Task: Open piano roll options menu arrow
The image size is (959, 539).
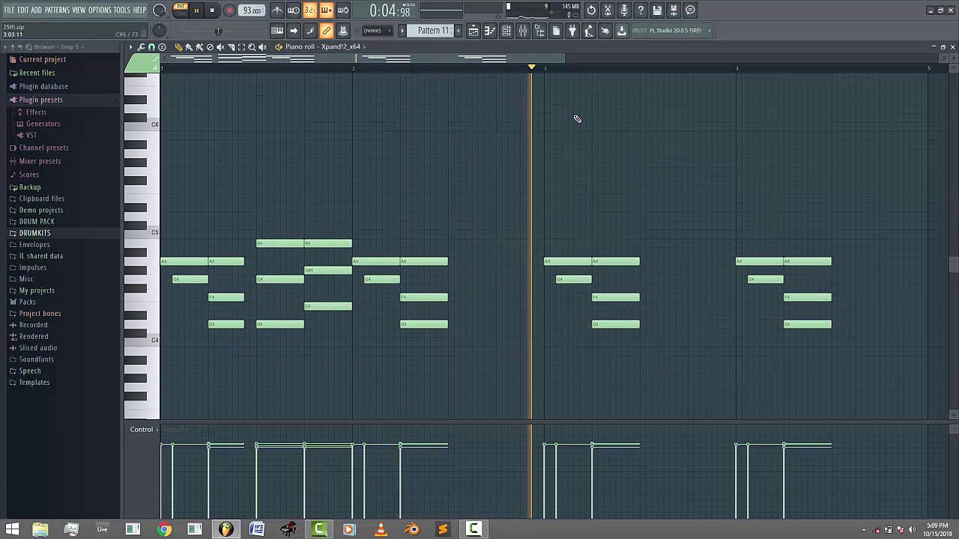Action: coord(130,46)
